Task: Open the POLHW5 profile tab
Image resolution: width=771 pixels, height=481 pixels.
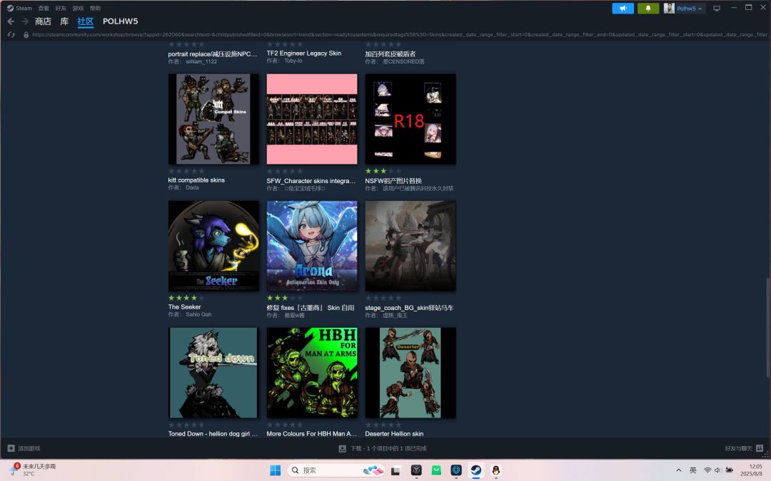Action: click(x=121, y=21)
